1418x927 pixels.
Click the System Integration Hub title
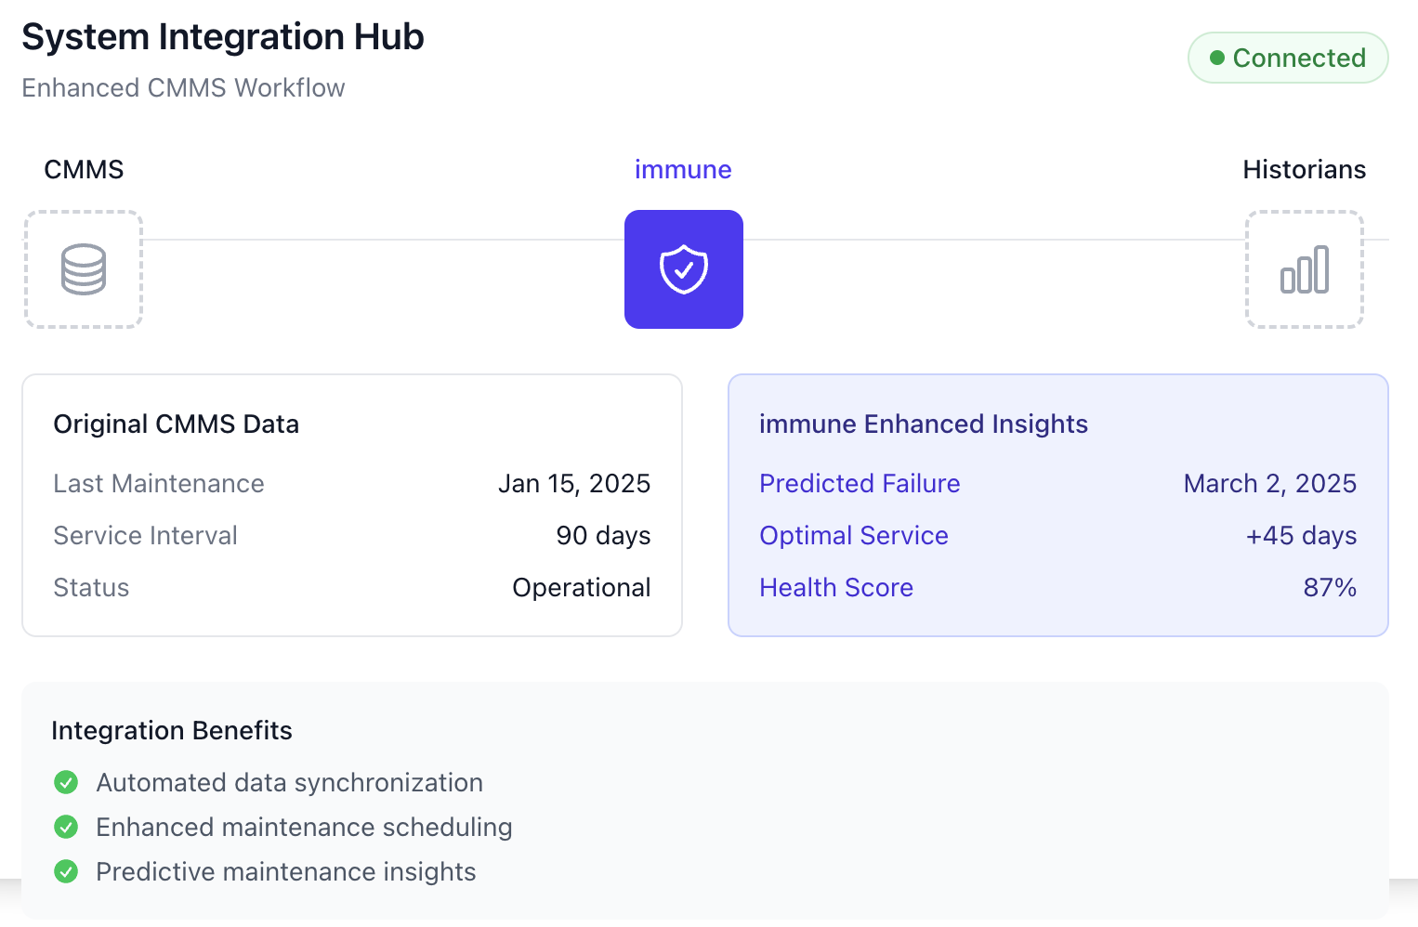pyautogui.click(x=223, y=37)
